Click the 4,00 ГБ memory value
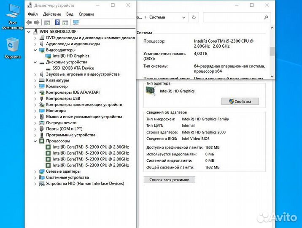This screenshot has width=302, height=228. click(x=200, y=54)
